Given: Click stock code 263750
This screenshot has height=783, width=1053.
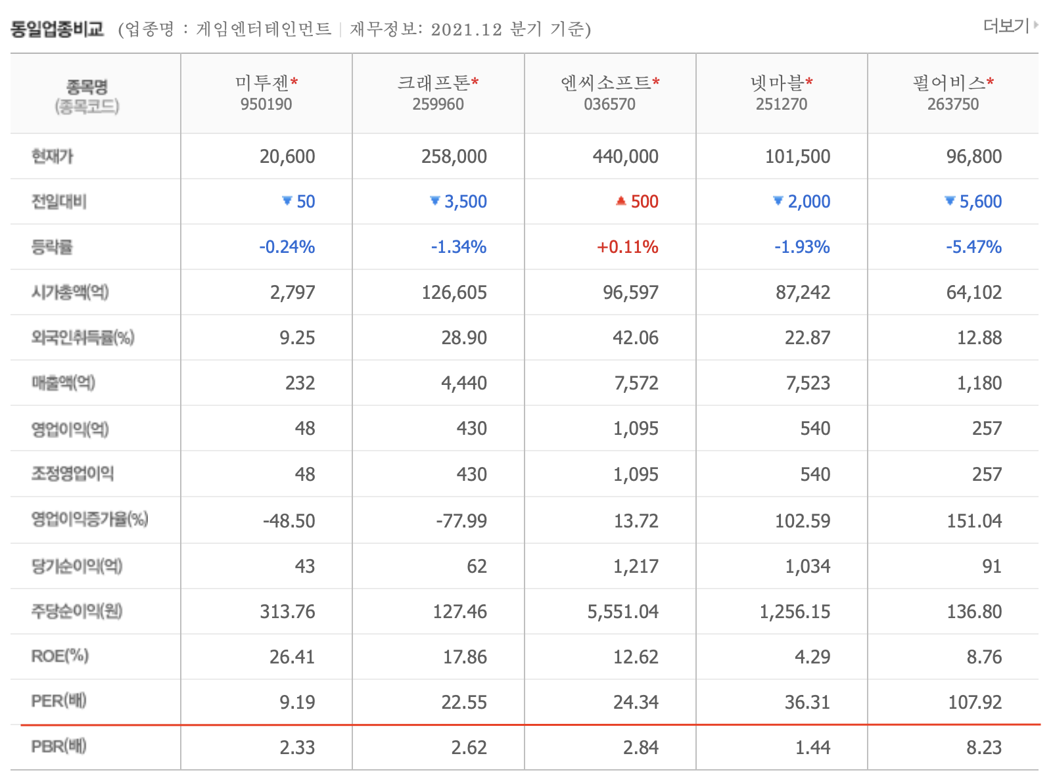Looking at the screenshot, I should pyautogui.click(x=953, y=104).
